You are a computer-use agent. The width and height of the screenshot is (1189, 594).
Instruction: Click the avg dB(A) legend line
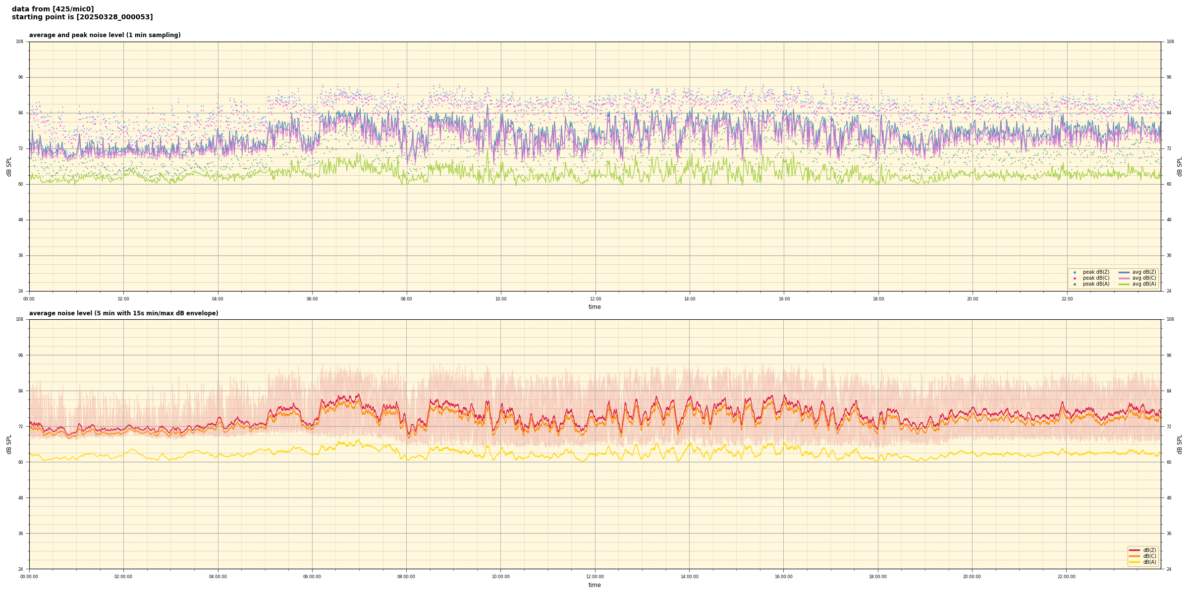[x=1124, y=284]
